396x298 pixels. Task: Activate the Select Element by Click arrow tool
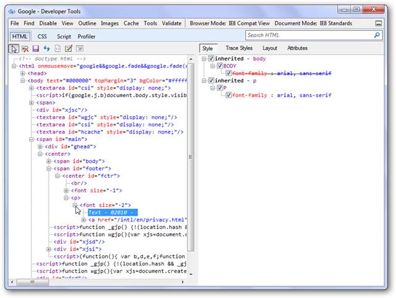coord(14,48)
